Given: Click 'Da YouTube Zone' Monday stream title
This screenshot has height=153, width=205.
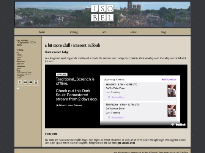Looking at the screenshot, I should 115,88.
